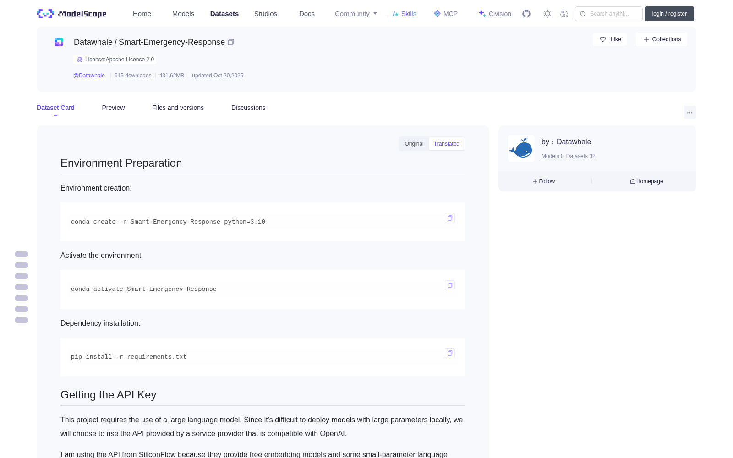
Task: Click the '431.62MB' size text
Action: 172,76
